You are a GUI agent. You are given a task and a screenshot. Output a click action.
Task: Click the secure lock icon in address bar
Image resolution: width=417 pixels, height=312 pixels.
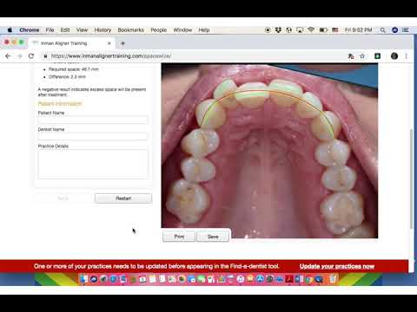[x=45, y=56]
